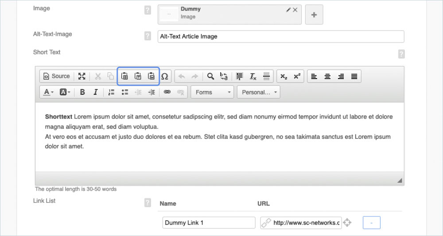Show help for Alt-Text-Image field
Screen dimensions: 443x236
click(x=148, y=36)
